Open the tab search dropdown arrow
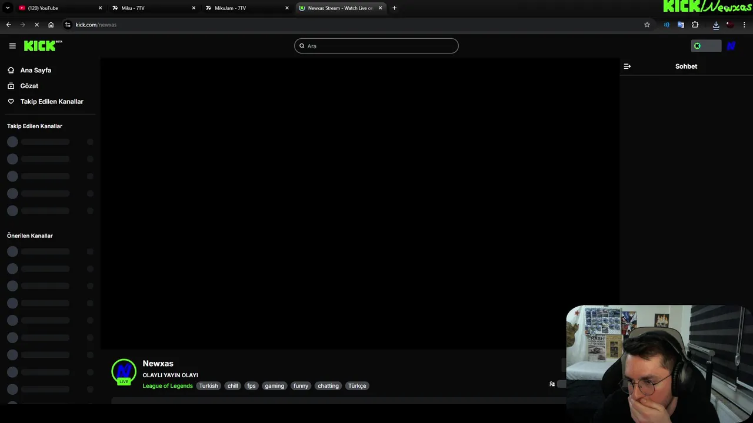This screenshot has height=423, width=753. click(8, 8)
